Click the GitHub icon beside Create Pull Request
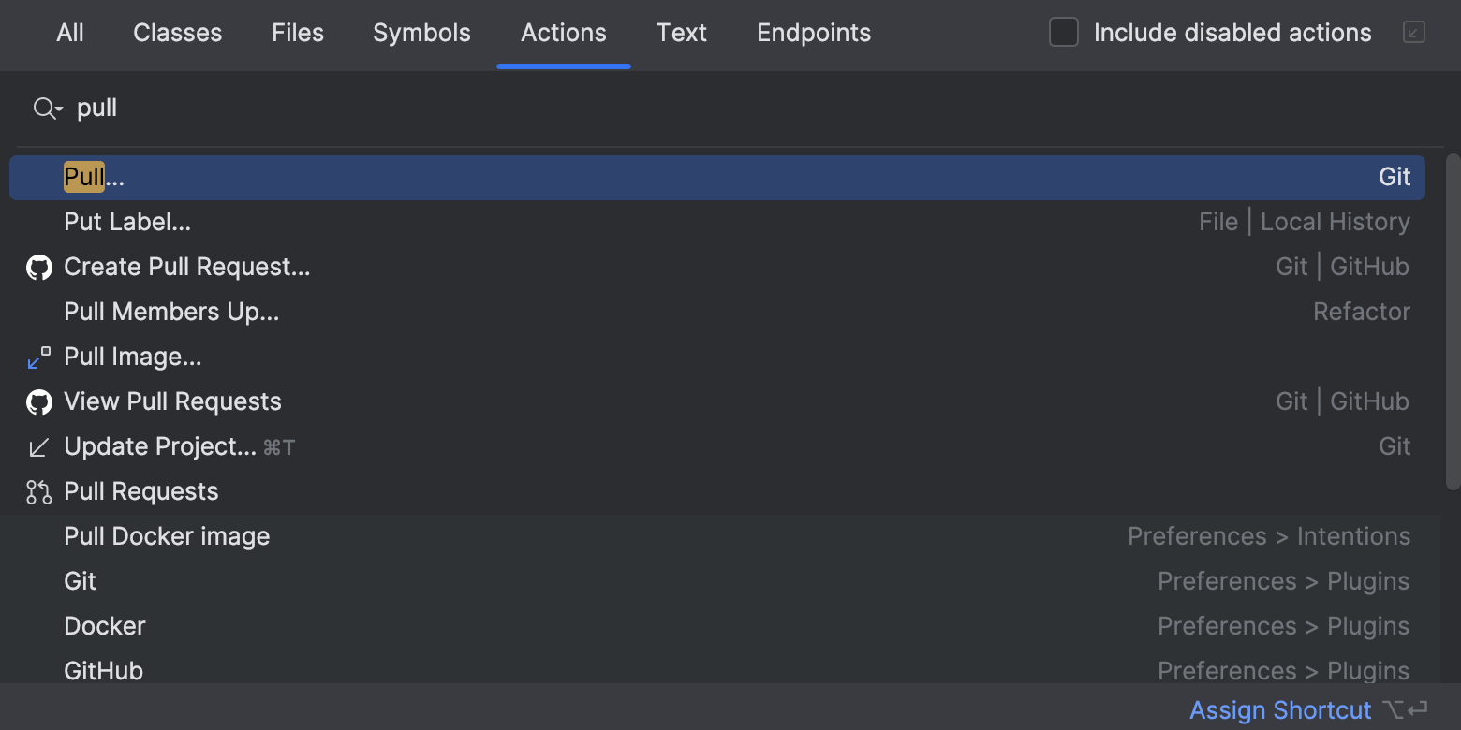The height and width of the screenshot is (730, 1461). (x=38, y=267)
